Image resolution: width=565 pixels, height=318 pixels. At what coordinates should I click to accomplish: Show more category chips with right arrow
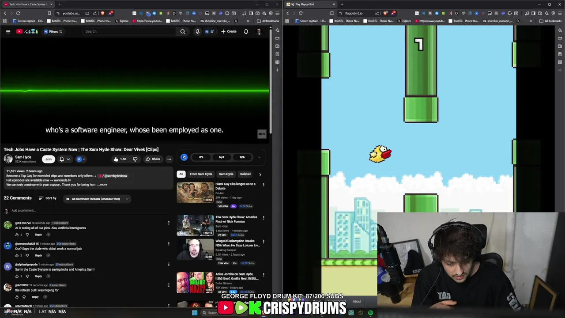click(x=260, y=174)
